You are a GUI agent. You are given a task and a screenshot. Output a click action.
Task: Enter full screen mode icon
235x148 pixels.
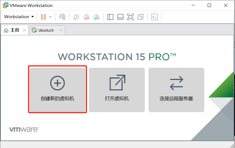pyautogui.click(x=130, y=17)
